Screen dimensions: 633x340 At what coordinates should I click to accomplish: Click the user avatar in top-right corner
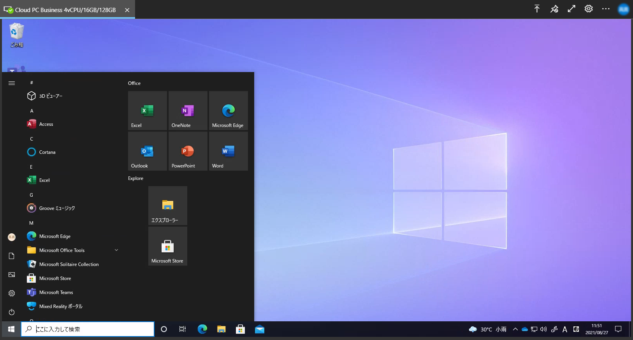click(623, 9)
